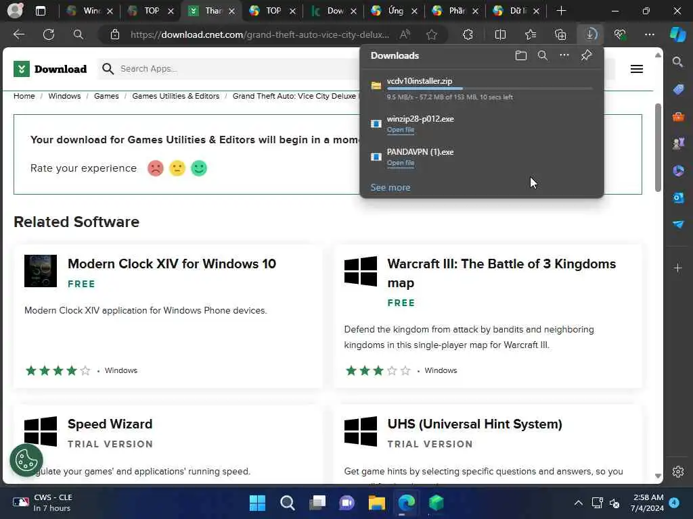Add this page to favorites with the star
This screenshot has height=519, width=693.
[432, 34]
